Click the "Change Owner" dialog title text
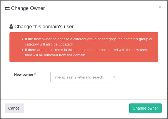Viewport: 168px width, 119px height. pyautogui.click(x=28, y=8)
